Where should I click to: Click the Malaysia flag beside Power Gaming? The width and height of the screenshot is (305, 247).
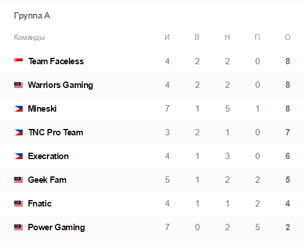pos(19,227)
